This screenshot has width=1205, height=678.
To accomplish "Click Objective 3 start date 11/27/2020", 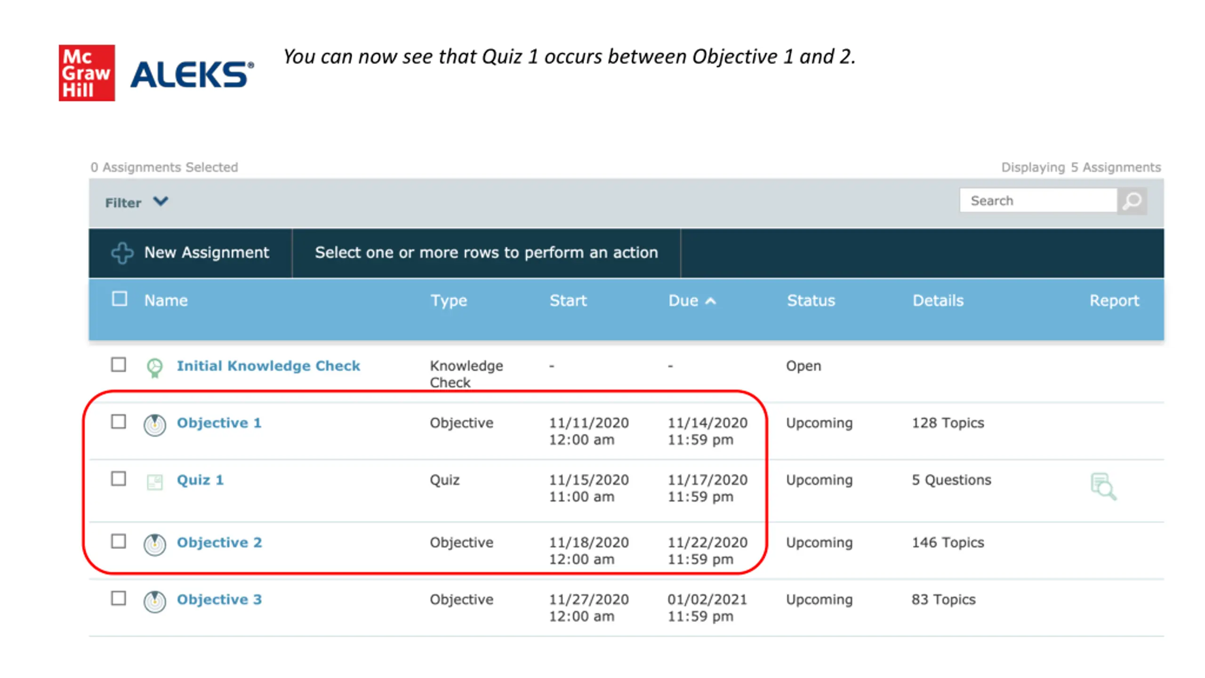I will tap(588, 599).
